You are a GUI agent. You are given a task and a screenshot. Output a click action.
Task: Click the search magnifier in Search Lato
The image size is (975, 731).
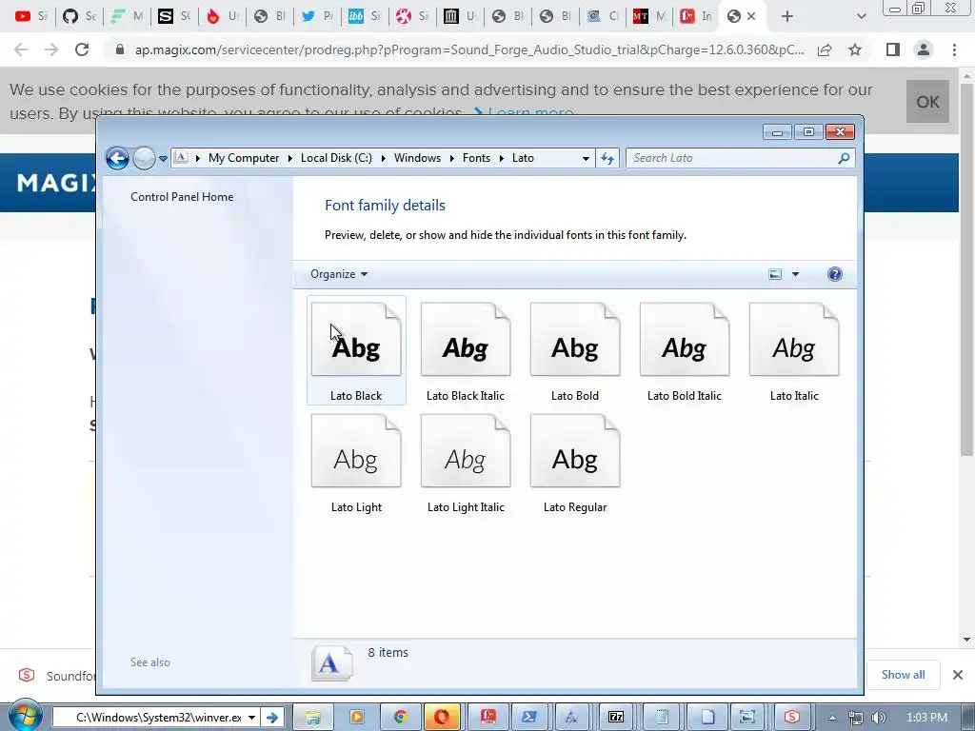[x=844, y=159]
